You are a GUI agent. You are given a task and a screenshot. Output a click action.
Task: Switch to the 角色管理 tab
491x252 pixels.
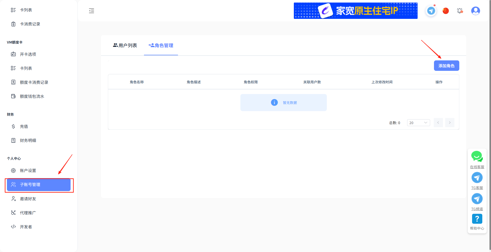pos(161,45)
